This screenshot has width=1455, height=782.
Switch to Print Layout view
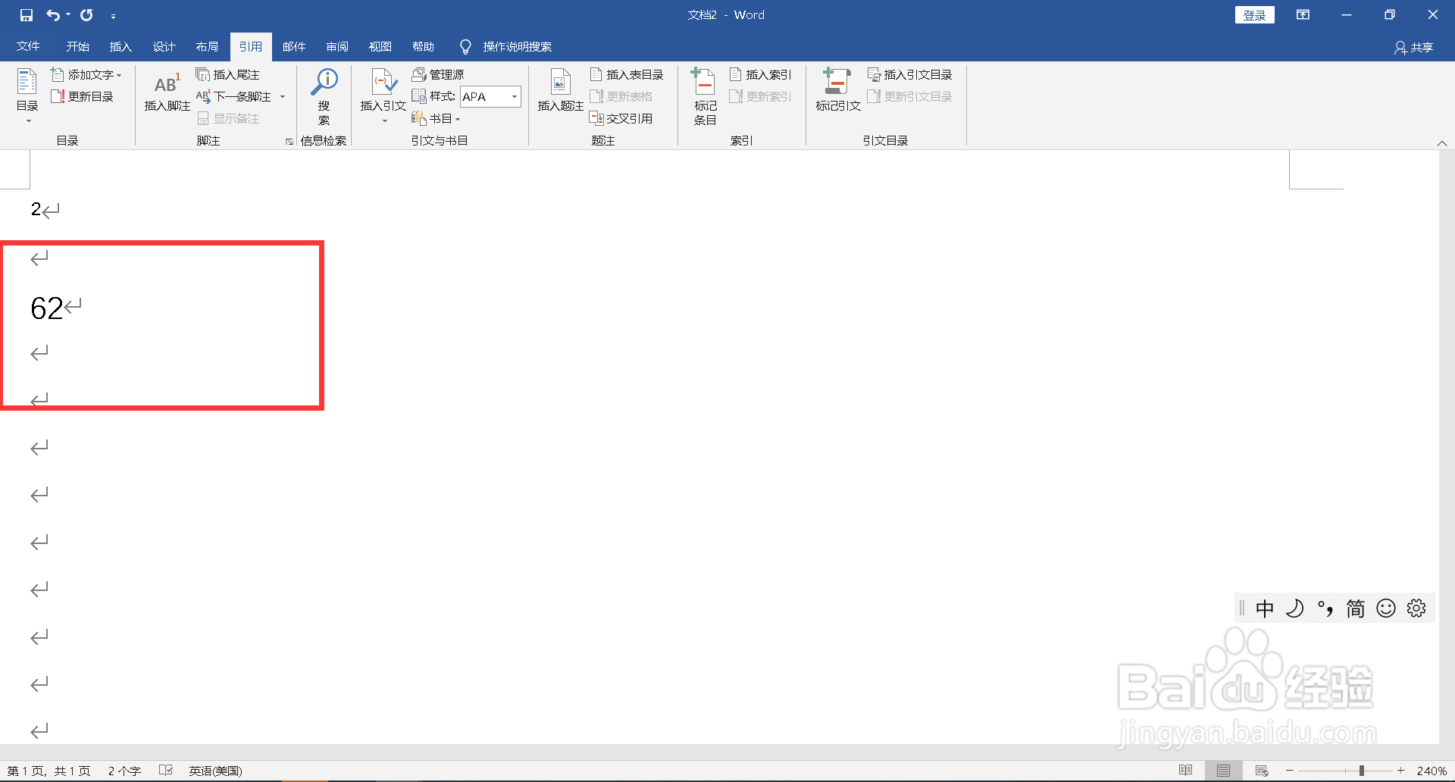point(1224,771)
